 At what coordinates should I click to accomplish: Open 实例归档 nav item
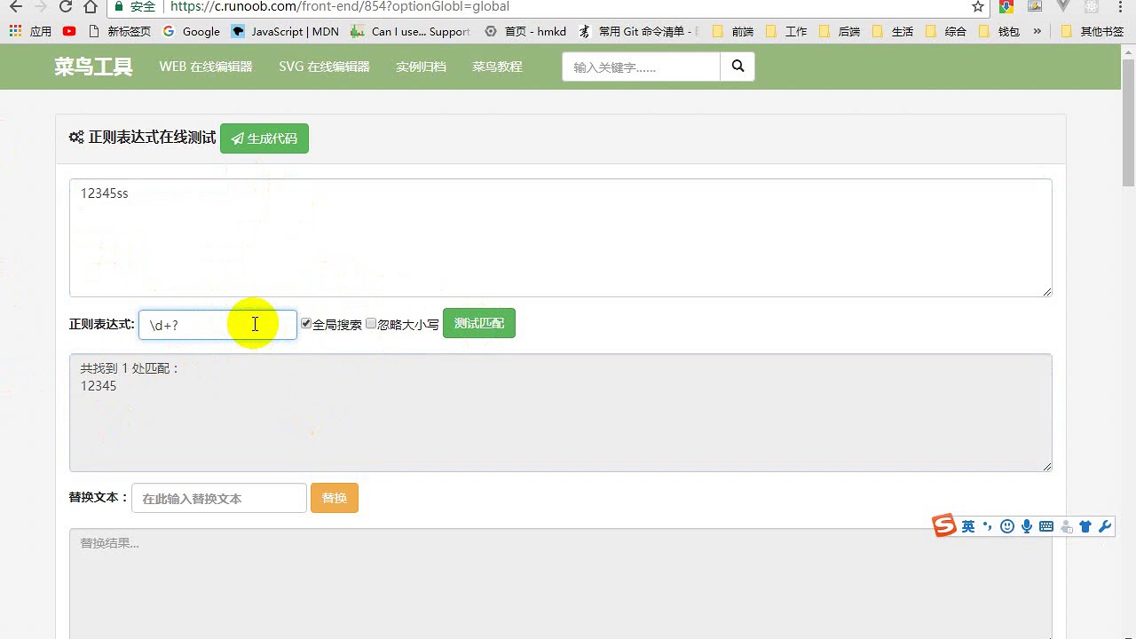pyautogui.click(x=421, y=67)
